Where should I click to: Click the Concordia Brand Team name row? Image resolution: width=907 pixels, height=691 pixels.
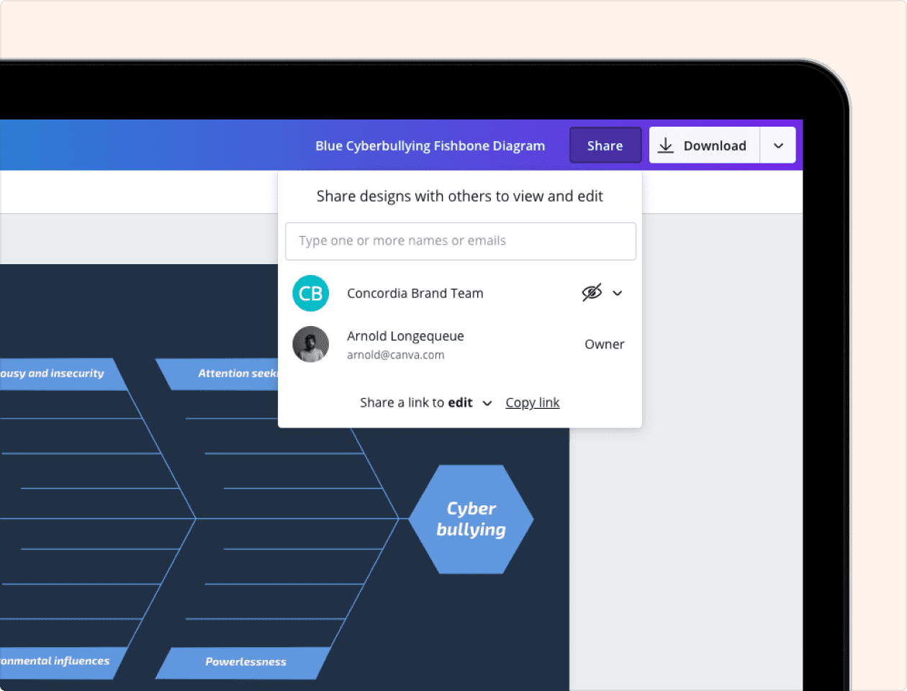[x=460, y=293]
